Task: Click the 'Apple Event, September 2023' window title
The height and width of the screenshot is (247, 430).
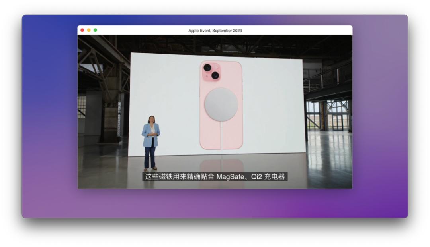Action: click(x=215, y=31)
